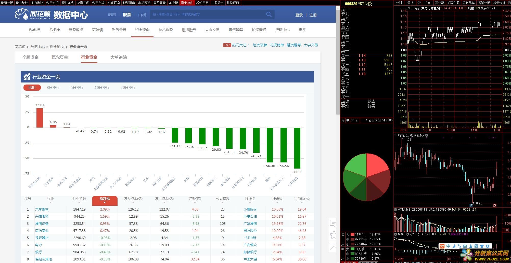Click the 险资举牌 hot topic link

click(x=260, y=45)
